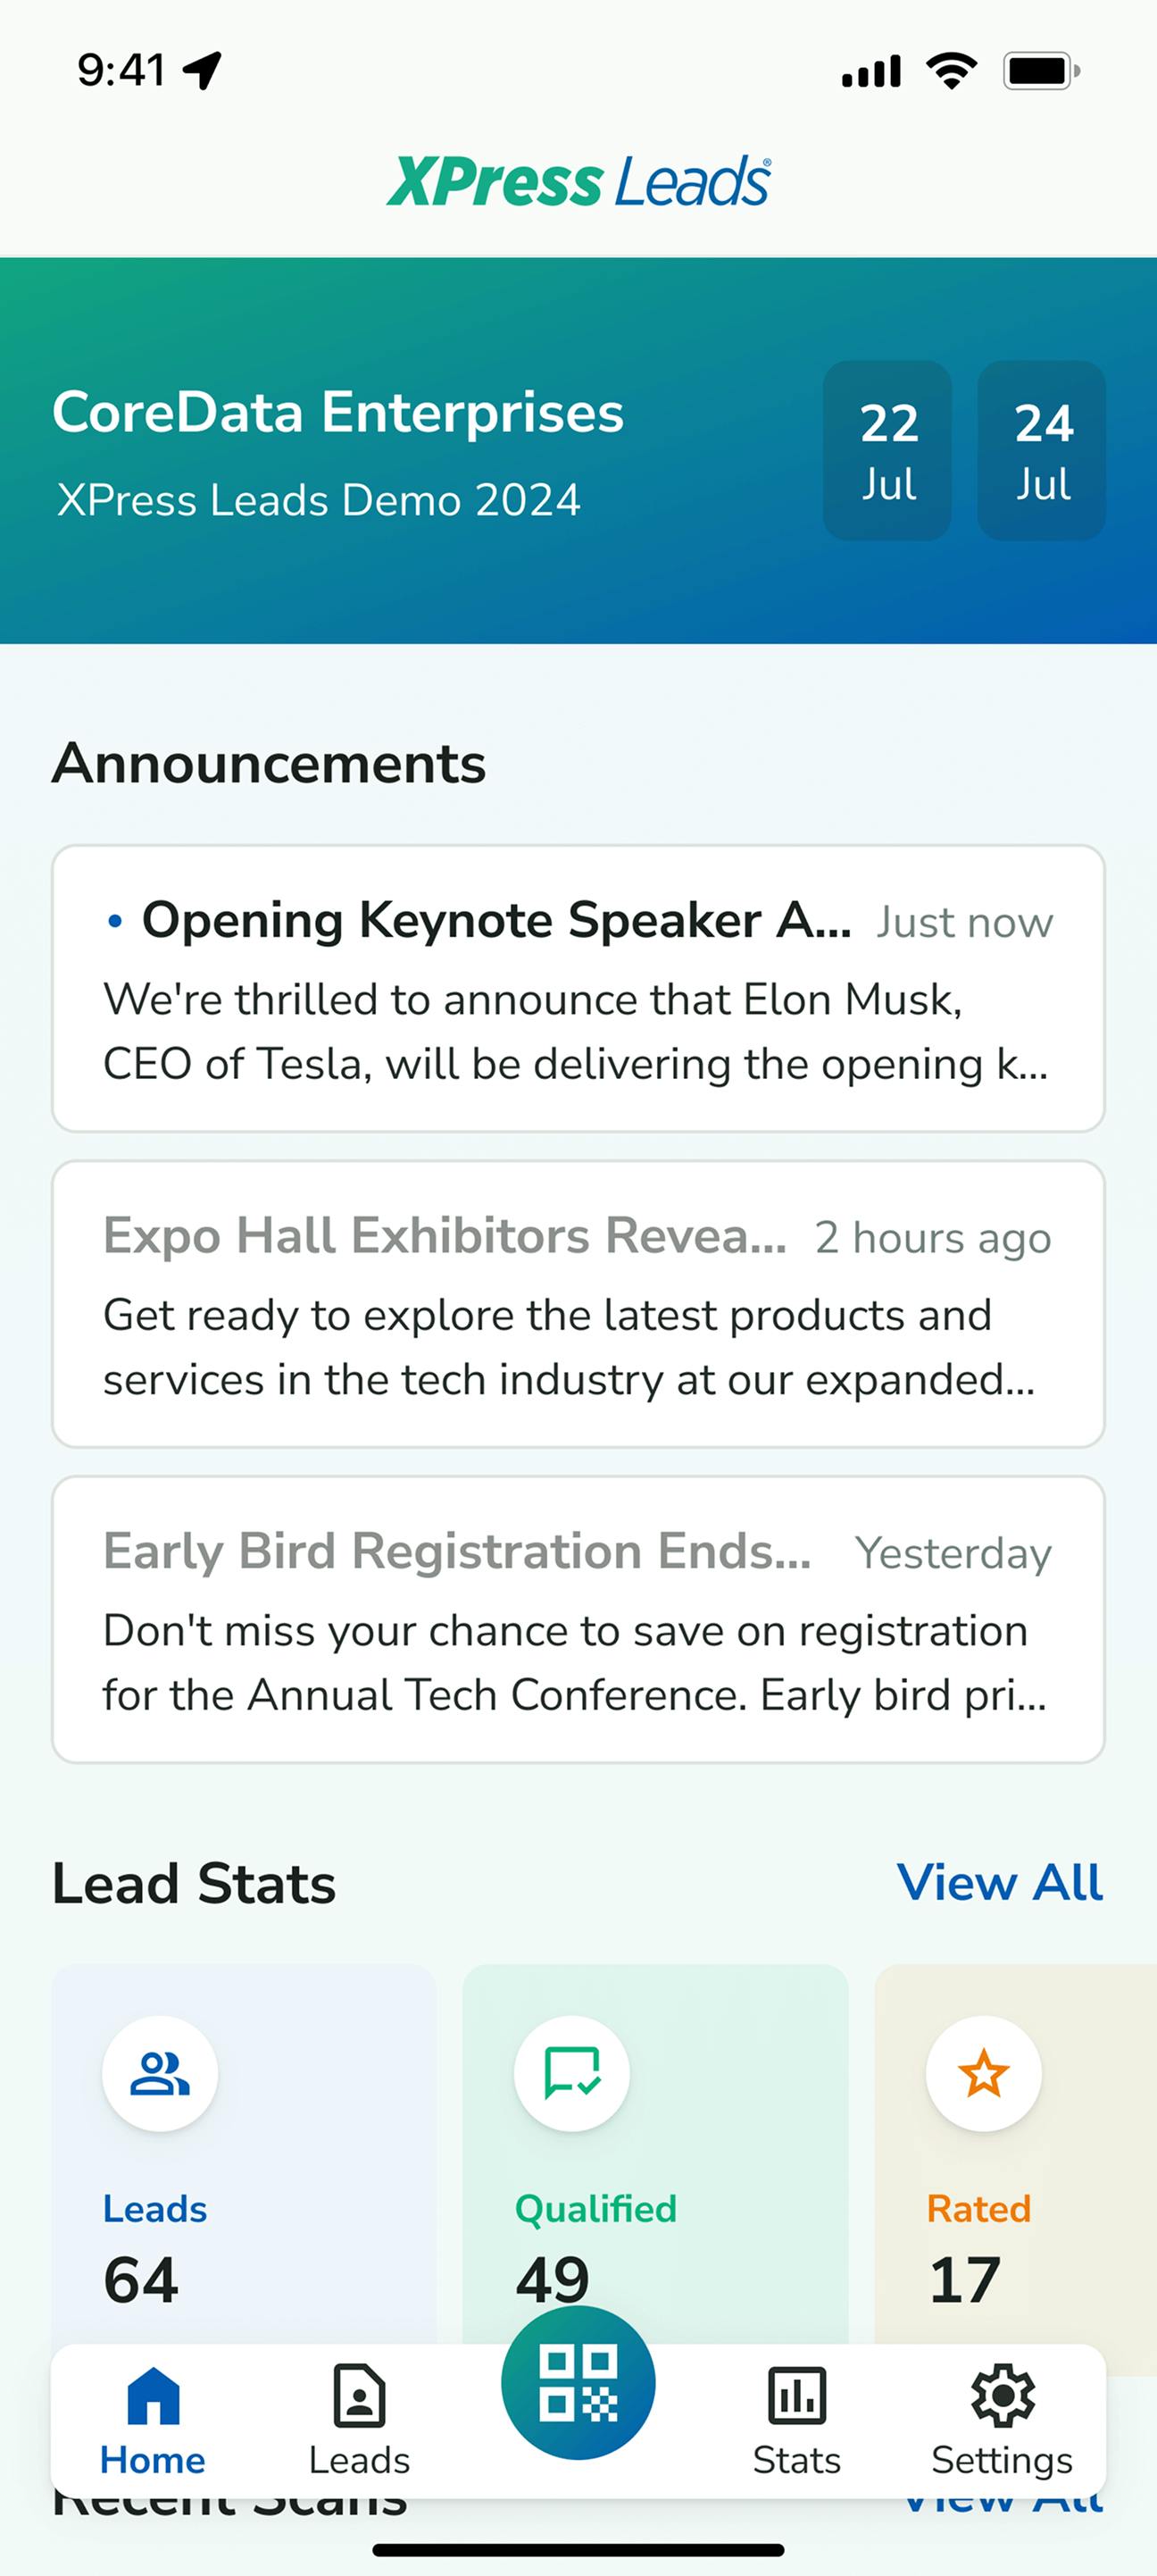
Task: Tap the Leads people icon
Action: (x=160, y=2074)
